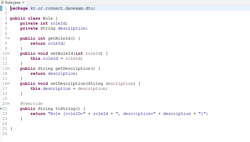This screenshot has width=250, height=142.
Task: Click the int parameter type on line 10
Action: pyautogui.click(x=79, y=53)
